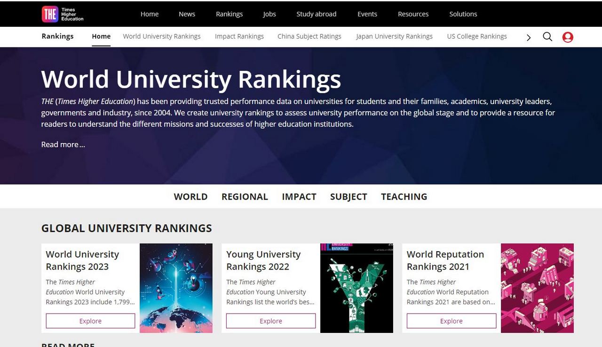Open the user account profile icon
Image resolution: width=602 pixels, height=347 pixels.
pyautogui.click(x=568, y=37)
